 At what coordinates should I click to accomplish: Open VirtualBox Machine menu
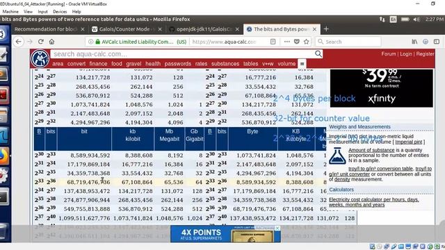[x=10, y=12]
